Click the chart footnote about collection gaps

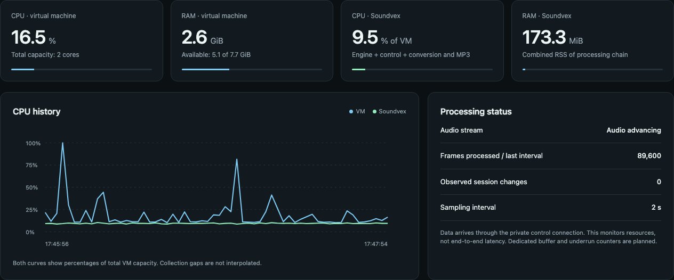point(138,263)
